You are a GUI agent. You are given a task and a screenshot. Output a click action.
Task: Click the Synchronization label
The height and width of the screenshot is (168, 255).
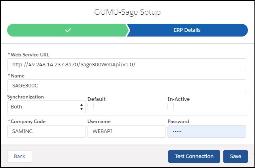(x=25, y=97)
